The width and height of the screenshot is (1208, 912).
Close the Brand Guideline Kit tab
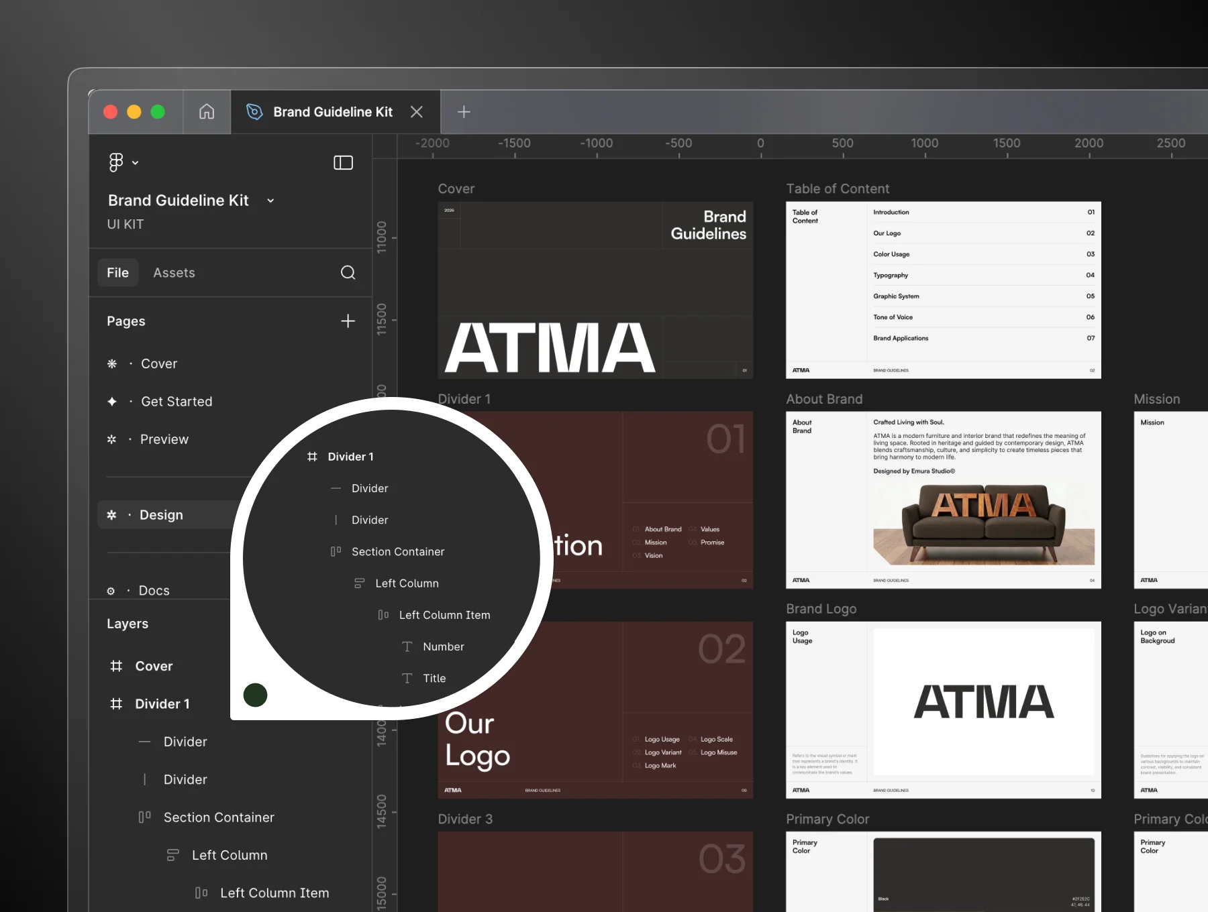tap(417, 112)
